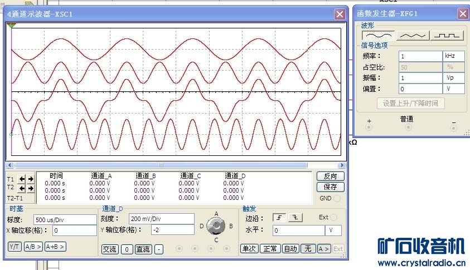470x270 pixels.
Task: Click the waveform horizontal scrollbar
Action: tap(176, 165)
